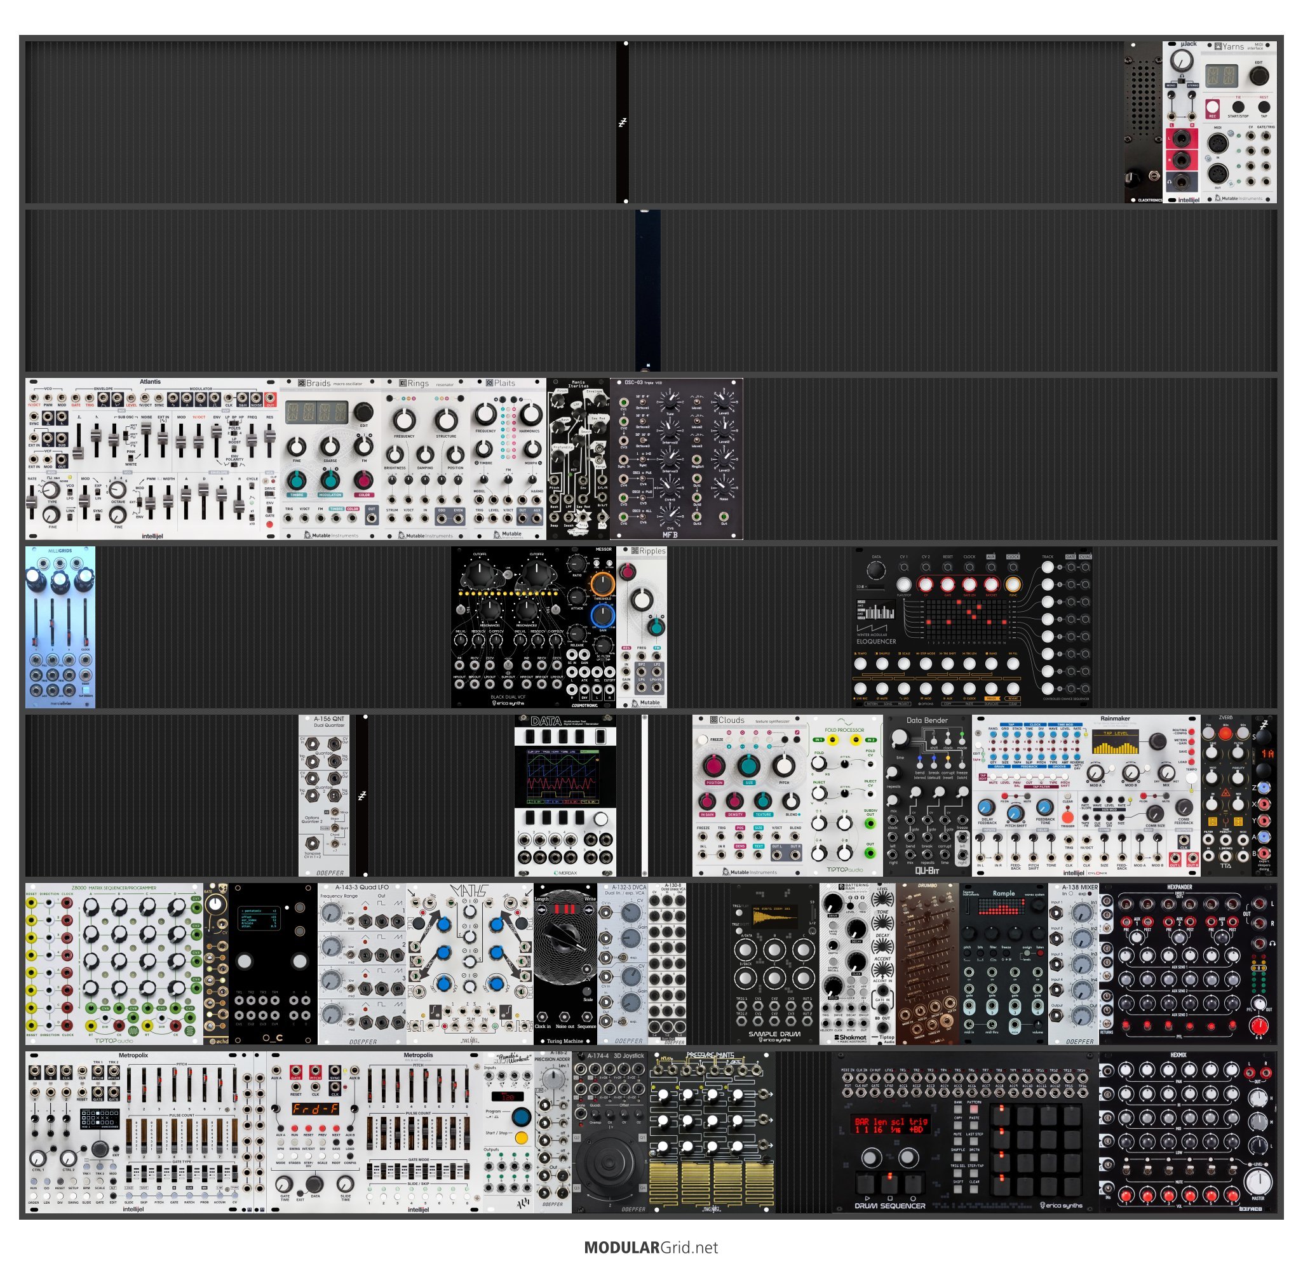
Task: Click the pink POSITION knob on Clouds
Action: pos(713,765)
